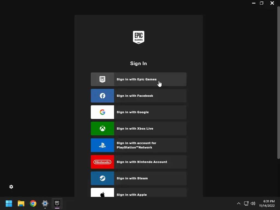Pick Sign in with Xbox Live
The image size is (280, 210).
pos(139,129)
